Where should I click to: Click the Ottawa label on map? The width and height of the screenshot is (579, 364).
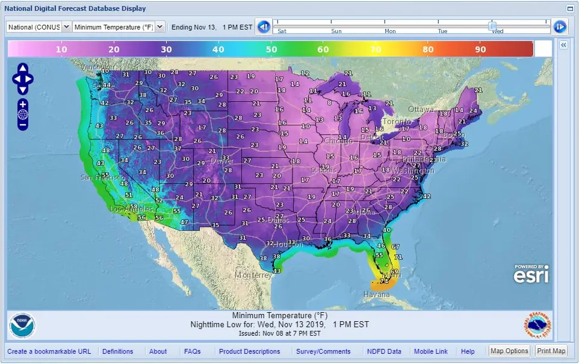pyautogui.click(x=421, y=109)
